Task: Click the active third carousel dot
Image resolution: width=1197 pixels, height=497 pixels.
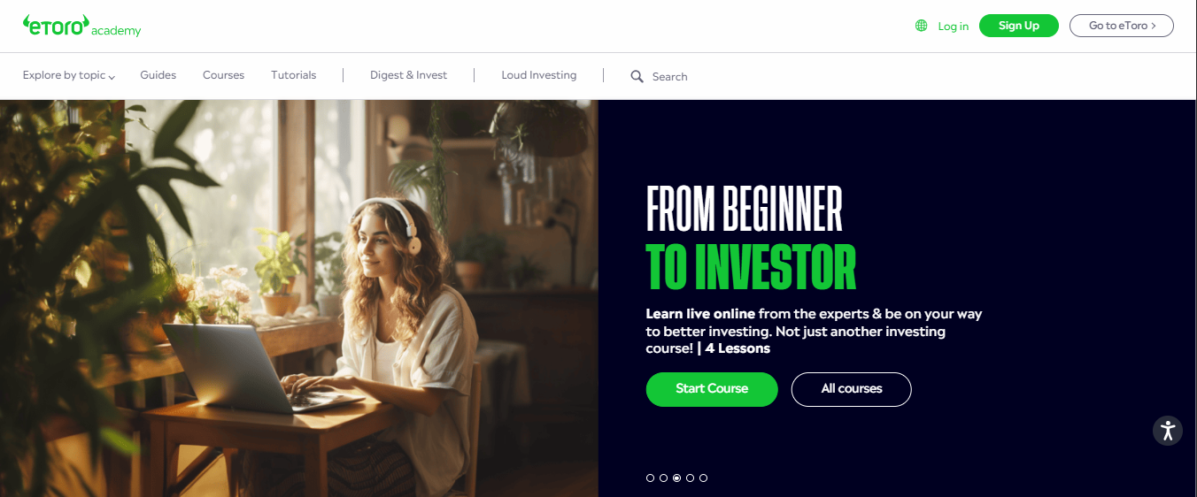Action: (677, 478)
